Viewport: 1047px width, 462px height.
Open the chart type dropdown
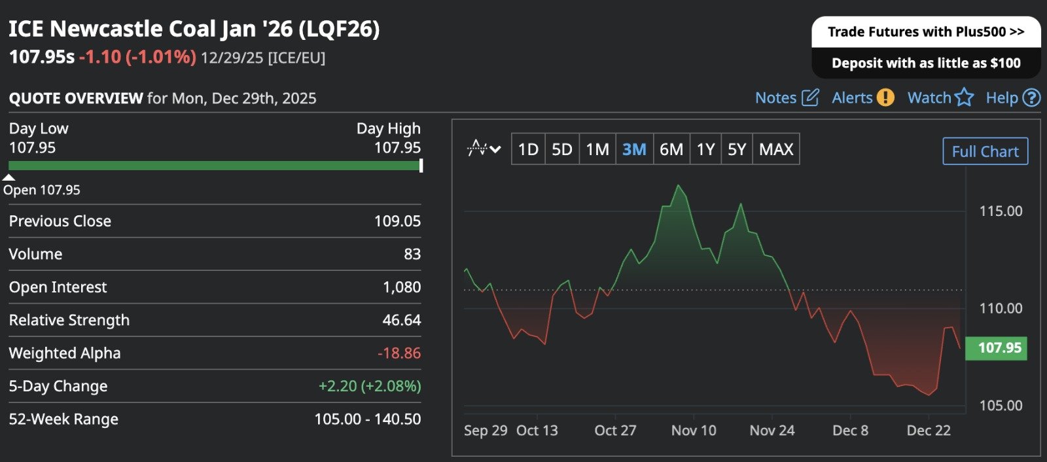[x=484, y=149]
